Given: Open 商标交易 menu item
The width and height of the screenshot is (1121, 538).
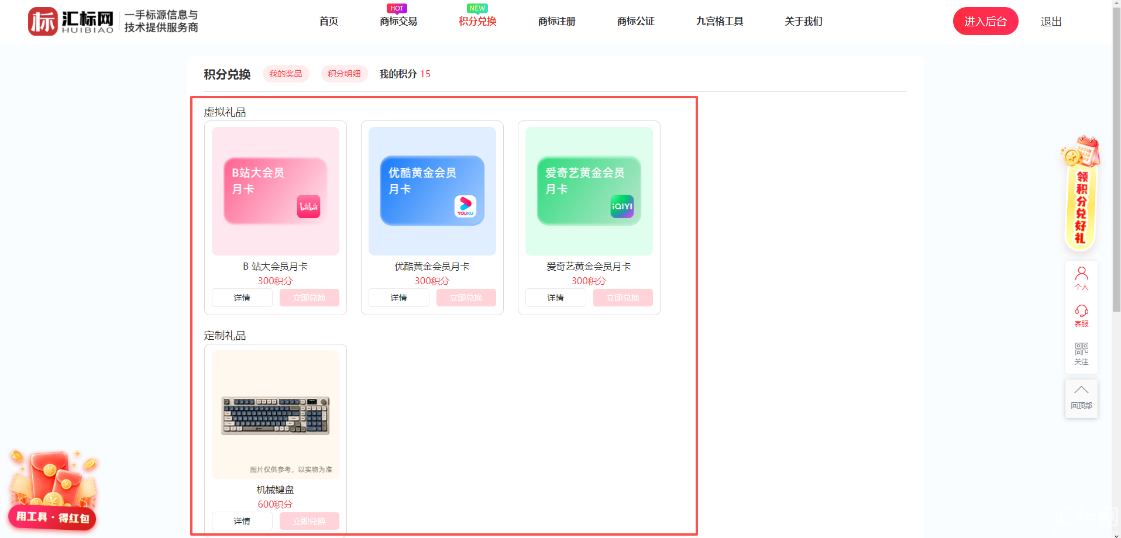Looking at the screenshot, I should coord(398,22).
